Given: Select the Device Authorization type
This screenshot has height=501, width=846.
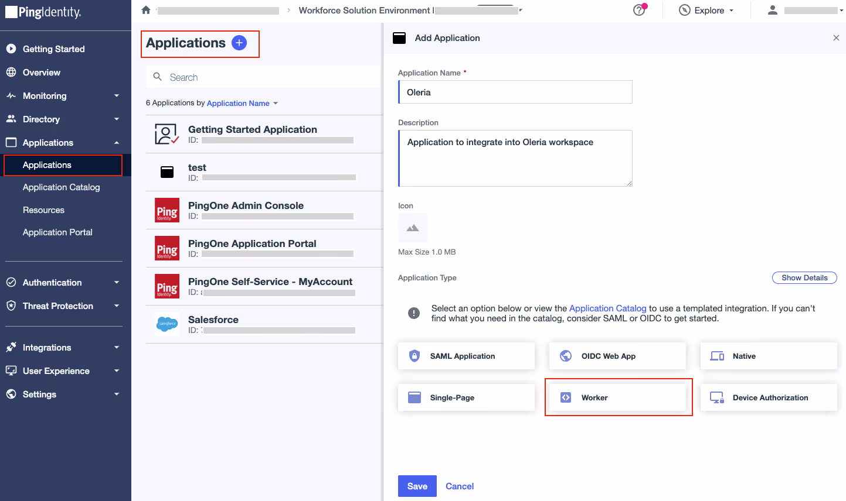Looking at the screenshot, I should pos(769,397).
